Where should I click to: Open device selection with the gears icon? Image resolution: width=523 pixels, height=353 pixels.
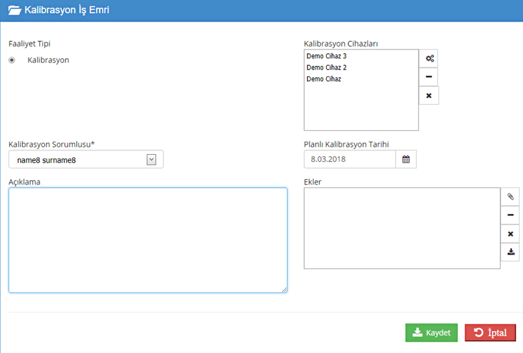point(429,59)
